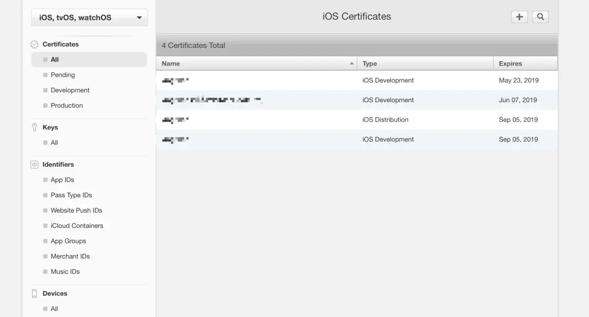Sort by the Name column header
The height and width of the screenshot is (317, 589).
click(x=257, y=64)
